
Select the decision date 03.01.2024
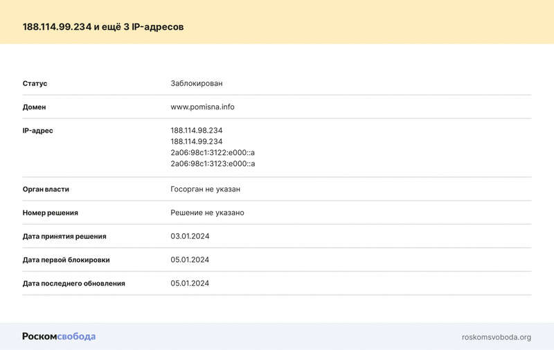click(x=190, y=236)
